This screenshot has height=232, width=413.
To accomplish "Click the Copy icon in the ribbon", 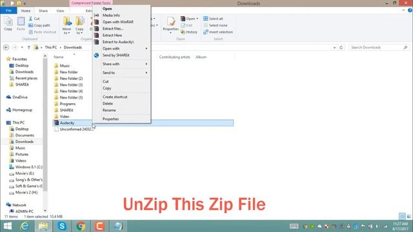I will 8,21.
